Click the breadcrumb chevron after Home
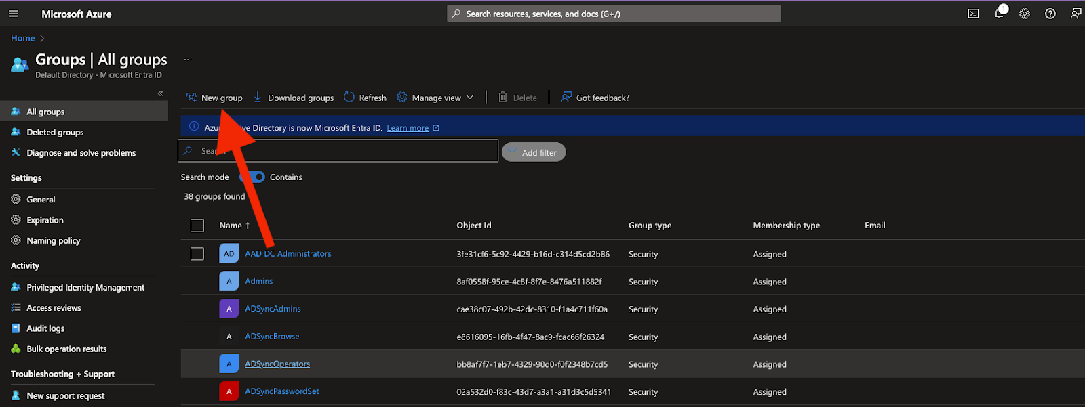Viewport: 1085px width, 407px height. 42,39
